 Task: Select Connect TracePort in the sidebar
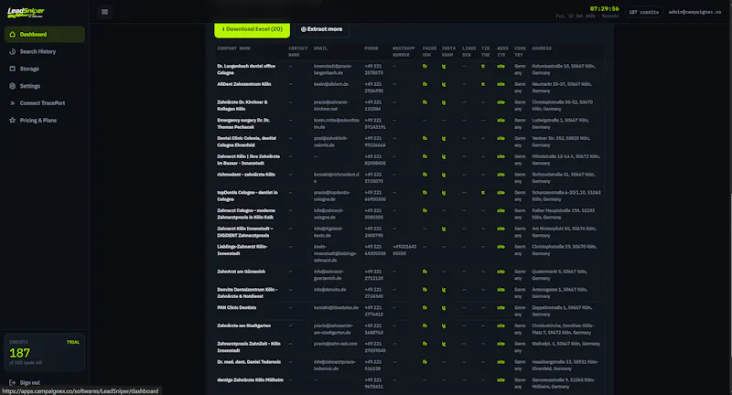click(44, 103)
